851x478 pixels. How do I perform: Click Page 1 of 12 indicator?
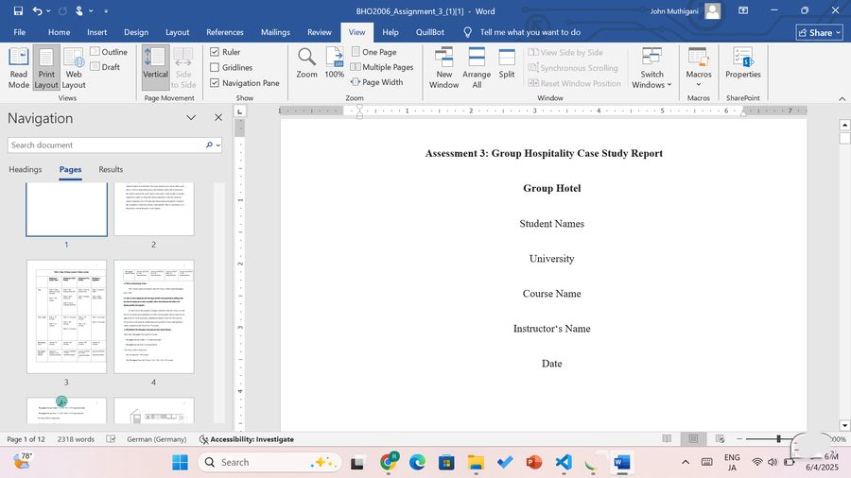26,439
